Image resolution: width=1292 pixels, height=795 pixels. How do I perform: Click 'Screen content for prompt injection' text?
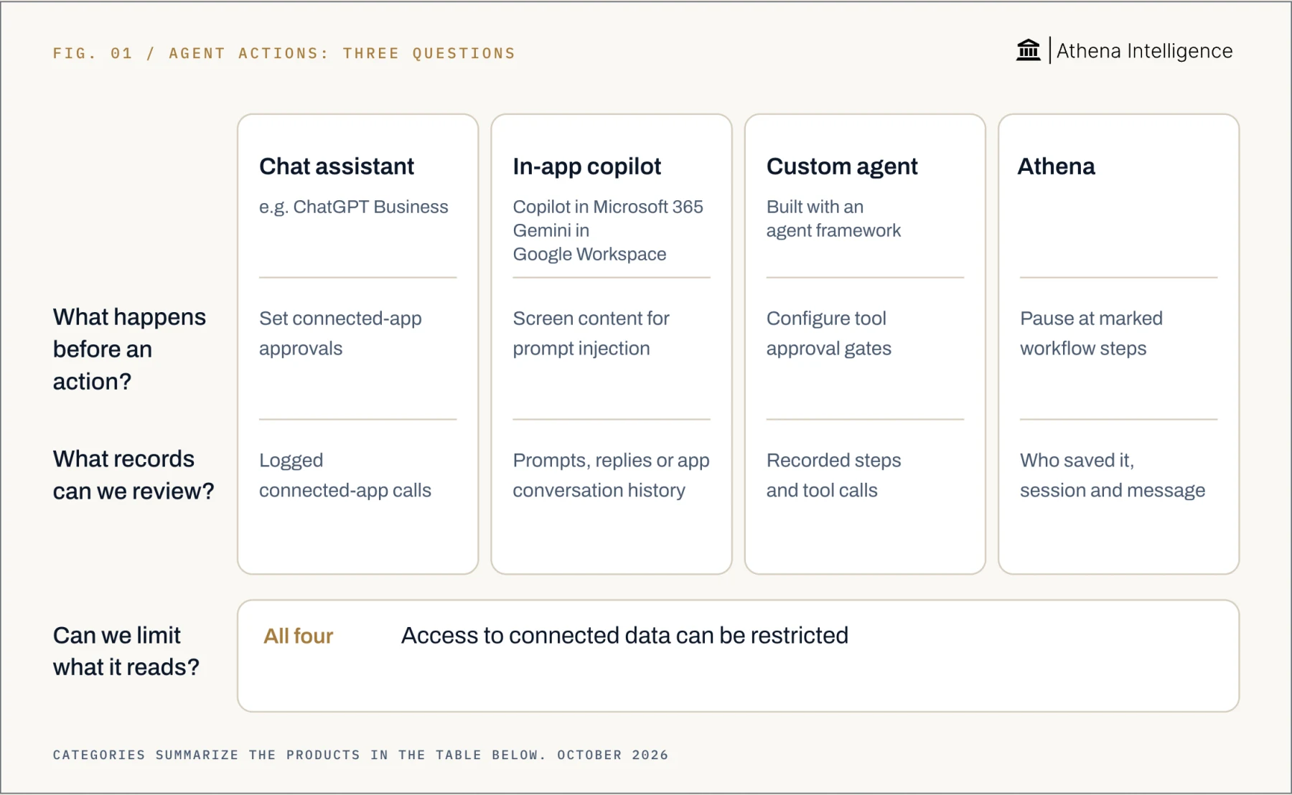[x=591, y=334]
